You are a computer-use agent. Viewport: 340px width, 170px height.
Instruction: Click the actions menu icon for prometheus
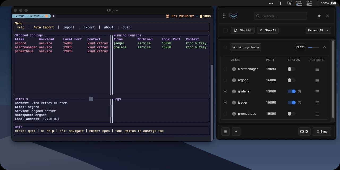coord(317,114)
